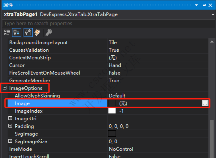Show Events with lightning bolt icon
216x158 pixels.
pos(37,32)
